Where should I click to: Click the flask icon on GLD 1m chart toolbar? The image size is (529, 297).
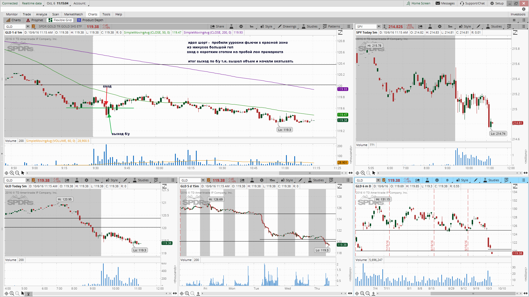click(231, 27)
